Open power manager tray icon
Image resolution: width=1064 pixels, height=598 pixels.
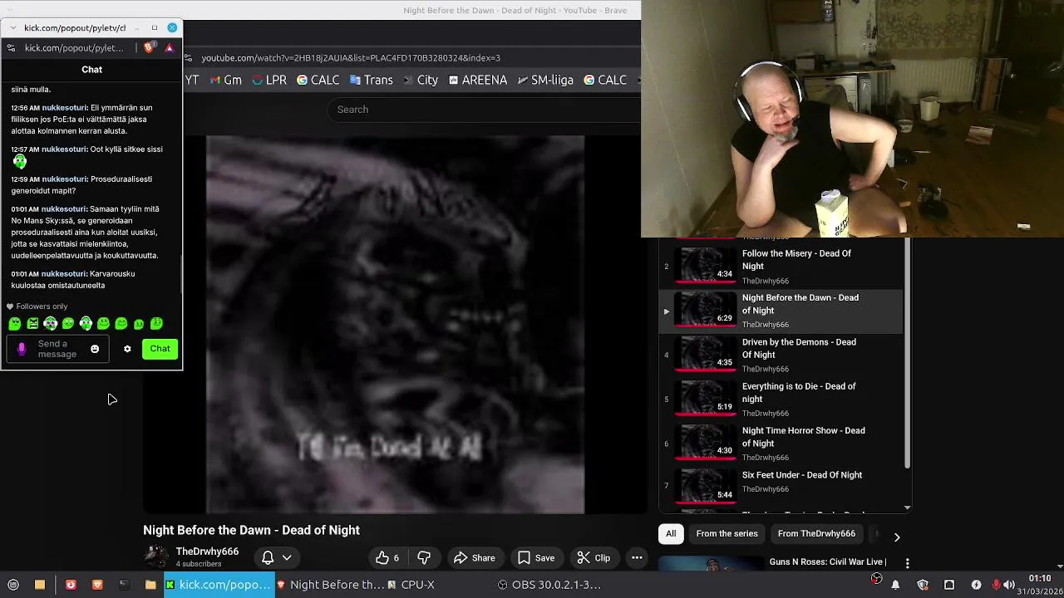(976, 585)
